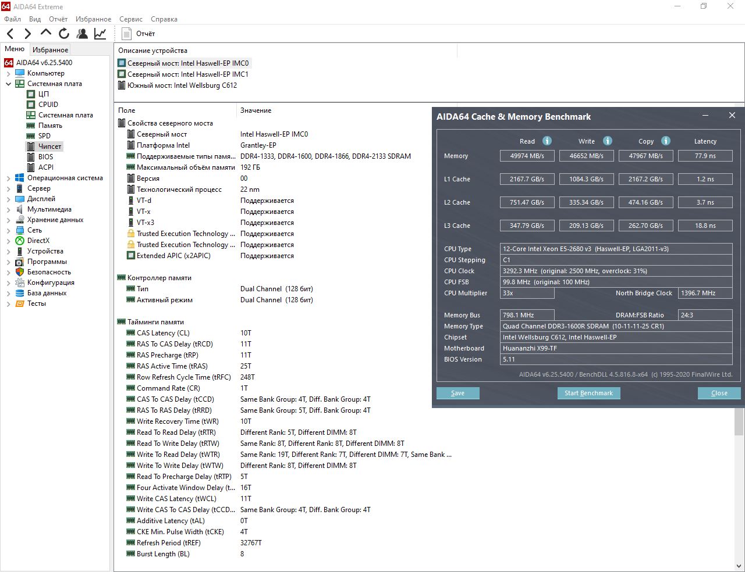The width and height of the screenshot is (745, 572).
Task: Select the CPUID icon in the tree
Action: tap(31, 105)
